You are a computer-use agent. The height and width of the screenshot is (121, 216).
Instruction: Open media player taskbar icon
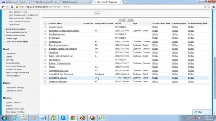point(33,118)
